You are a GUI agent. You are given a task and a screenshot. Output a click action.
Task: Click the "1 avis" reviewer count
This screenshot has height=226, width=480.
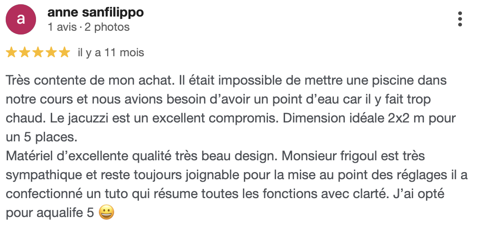[x=62, y=27]
